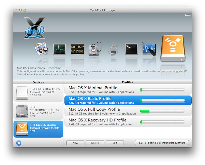The image size is (205, 165).
Task: Click the Delete profile button
Action: pos(95,143)
